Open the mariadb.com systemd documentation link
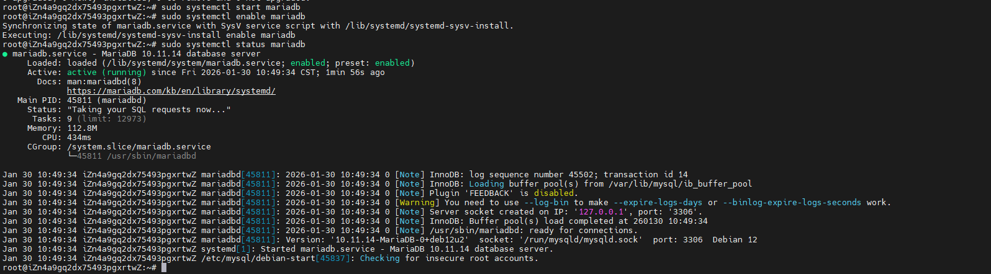Viewport: 991px width, 274px height. pos(171,91)
